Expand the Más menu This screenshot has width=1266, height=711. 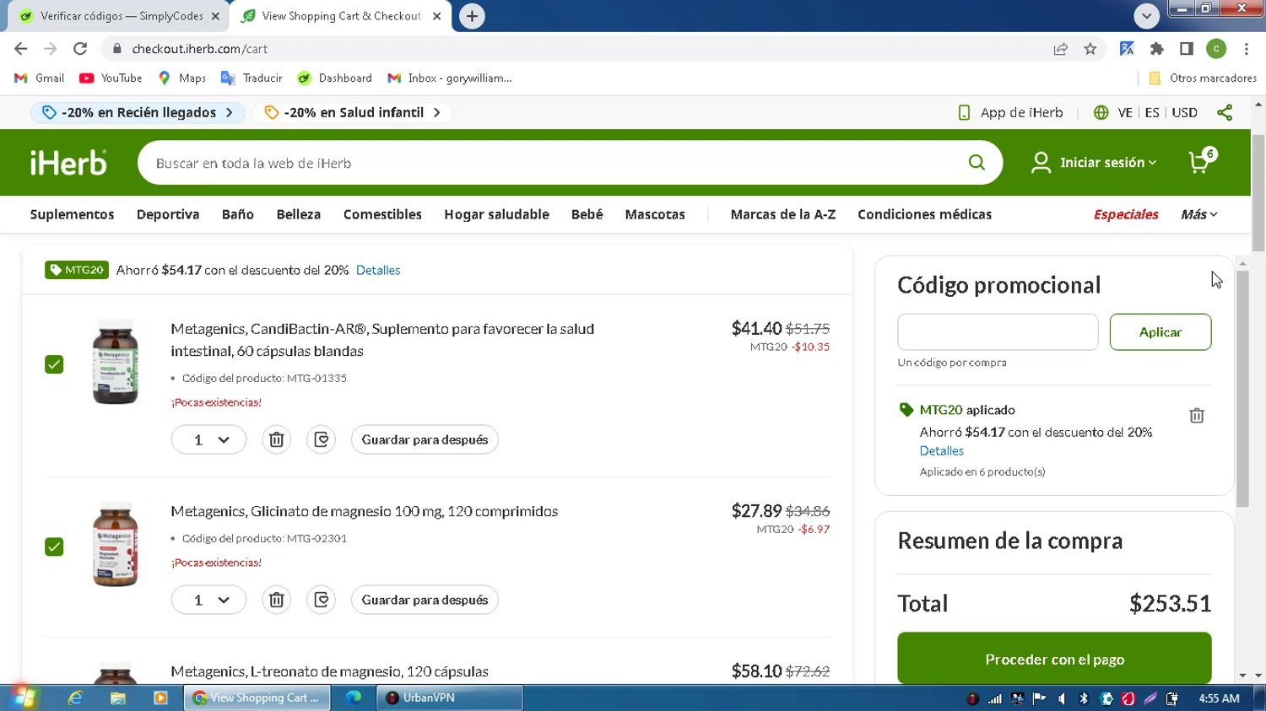[1198, 214]
